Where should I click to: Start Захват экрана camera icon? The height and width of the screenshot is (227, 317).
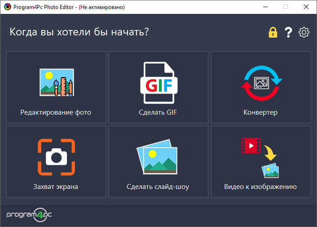coord(57,157)
